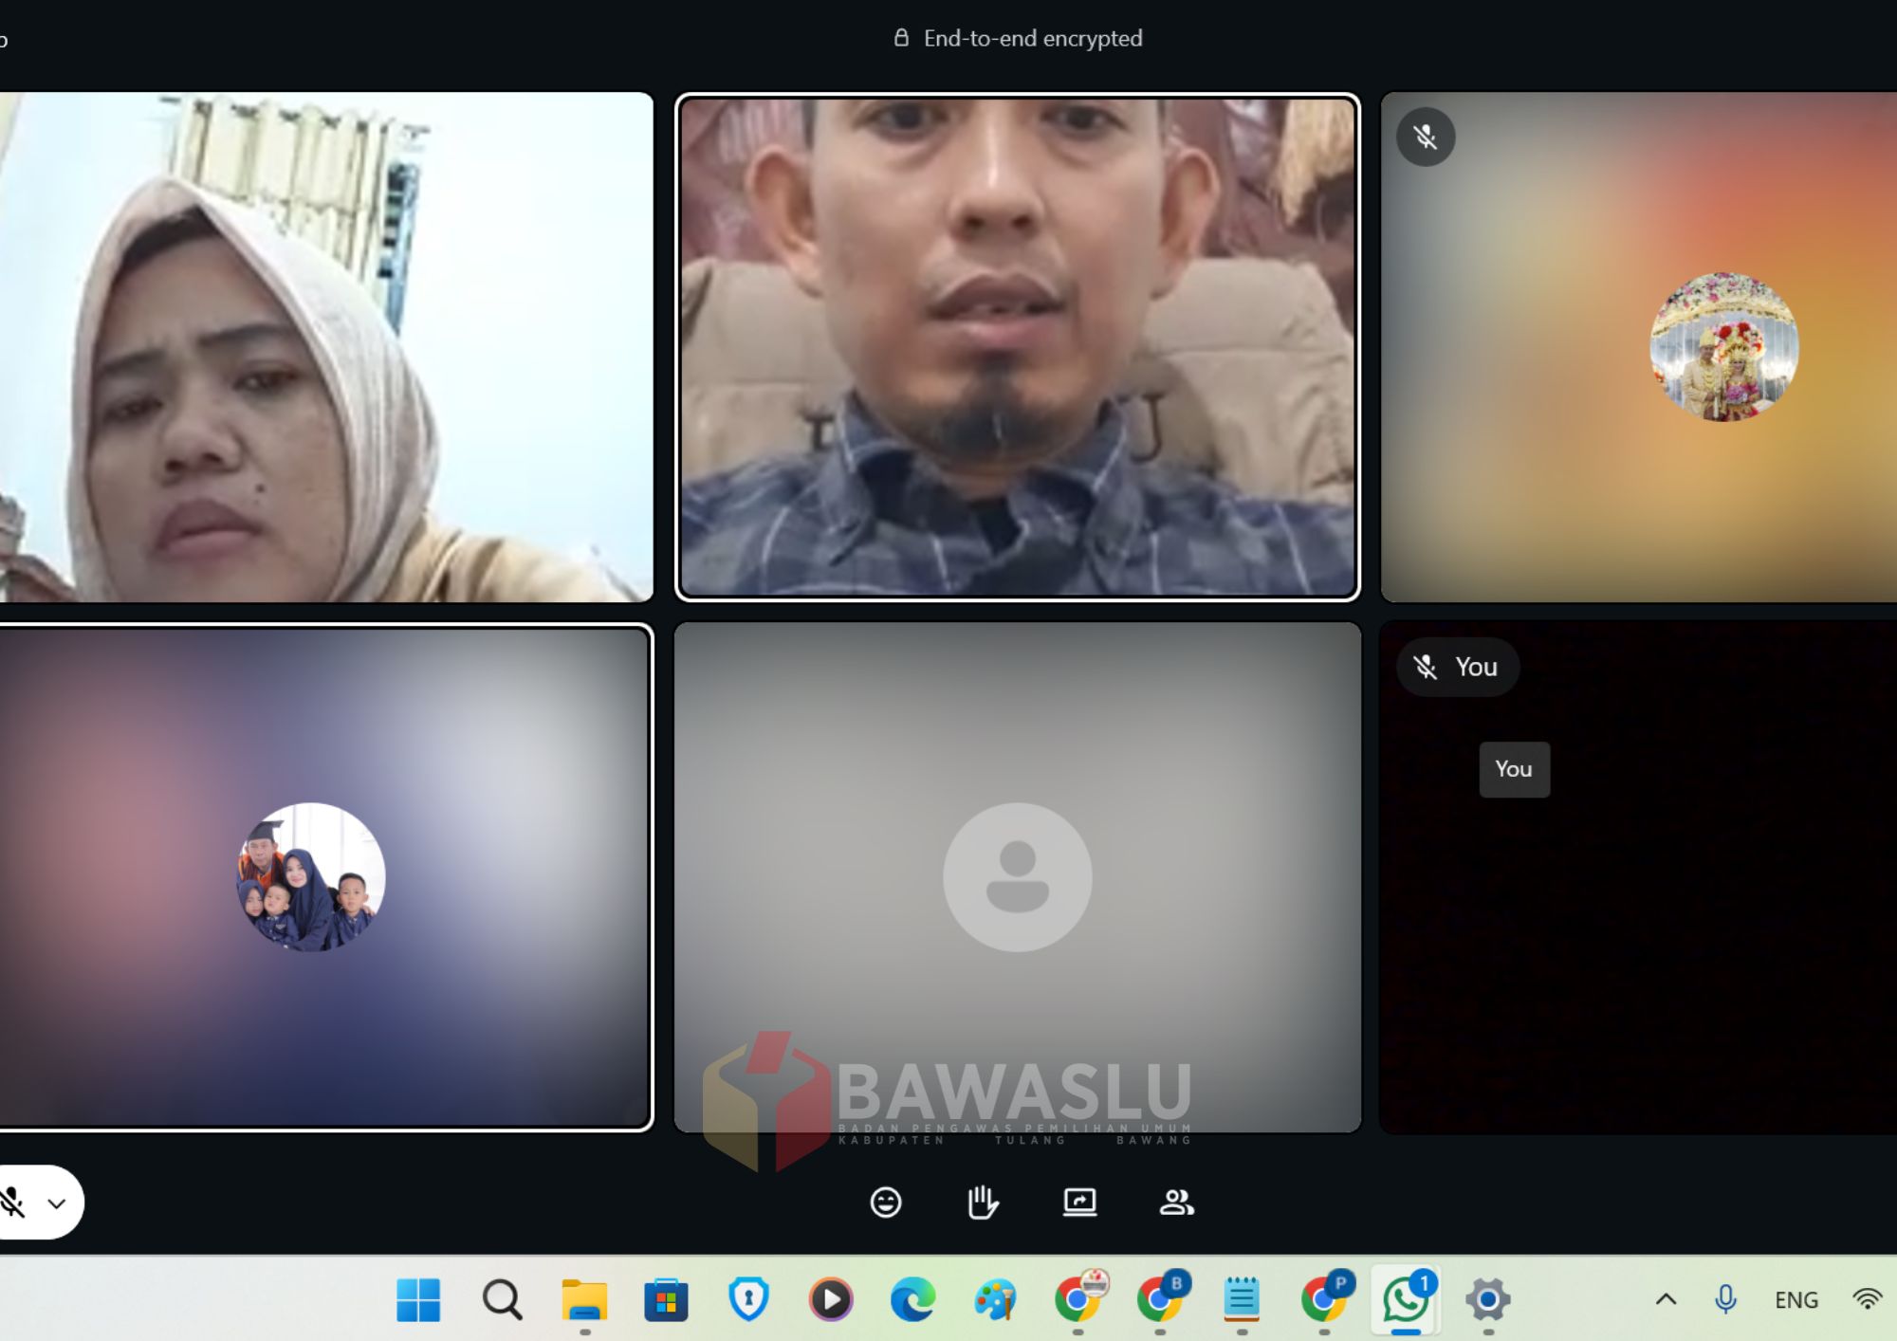Screen dimensions: 1897x1341
Task: Open WhatsApp from the taskbar
Action: (1405, 1299)
